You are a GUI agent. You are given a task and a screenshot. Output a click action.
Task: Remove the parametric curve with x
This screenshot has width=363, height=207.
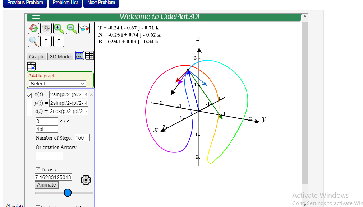tap(91, 94)
